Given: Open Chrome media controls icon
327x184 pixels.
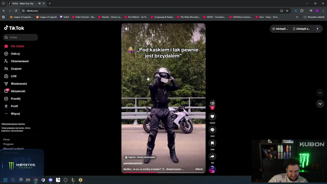Looking at the screenshot, I should (x=311, y=11).
